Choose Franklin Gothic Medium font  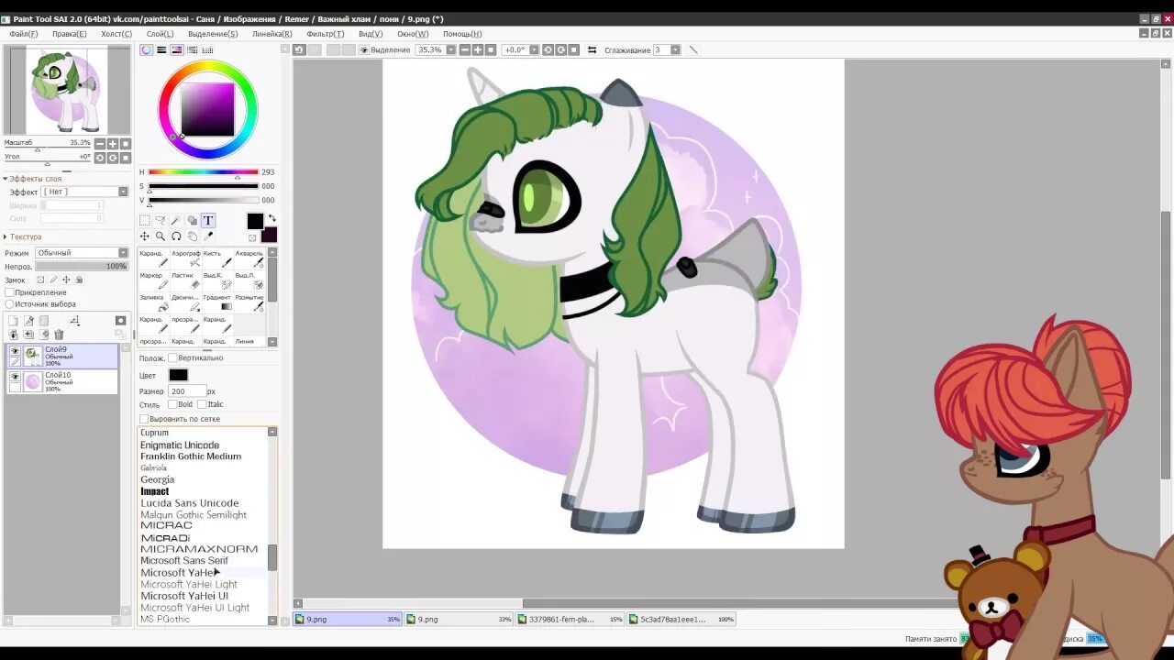click(191, 456)
